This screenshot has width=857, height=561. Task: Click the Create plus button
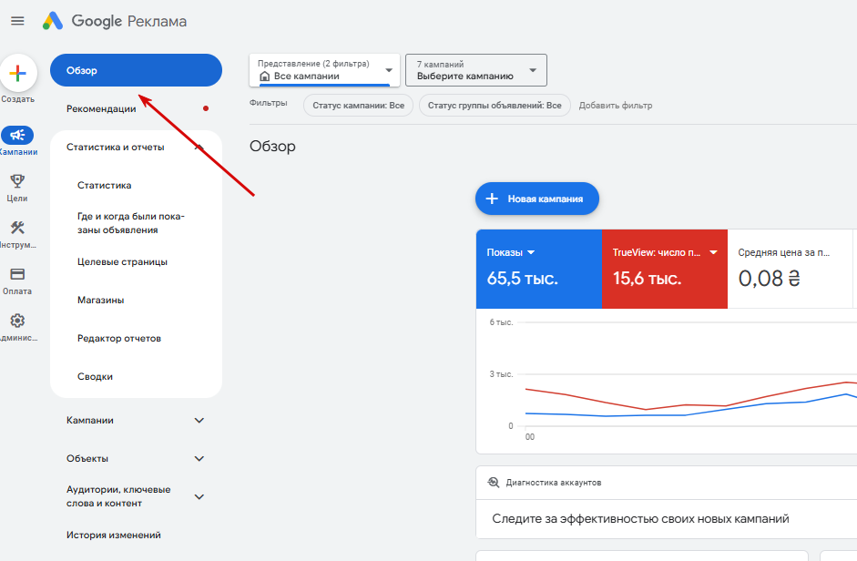point(18,73)
